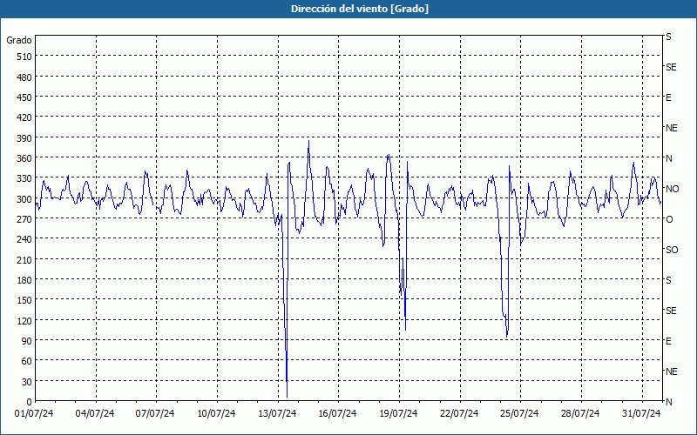
Task: Select the date label 28/07/24
Action: click(x=580, y=414)
